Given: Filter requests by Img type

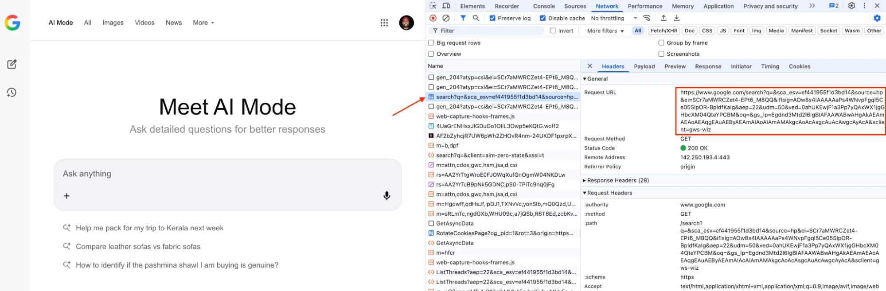Looking at the screenshot, I should pyautogui.click(x=757, y=31).
